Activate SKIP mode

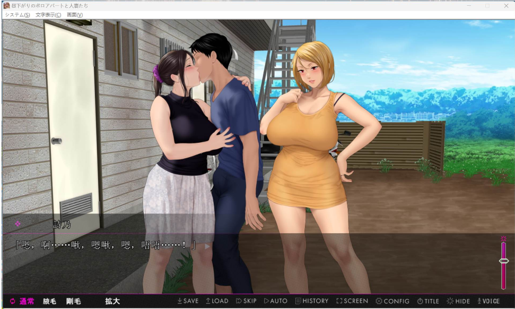click(246, 301)
